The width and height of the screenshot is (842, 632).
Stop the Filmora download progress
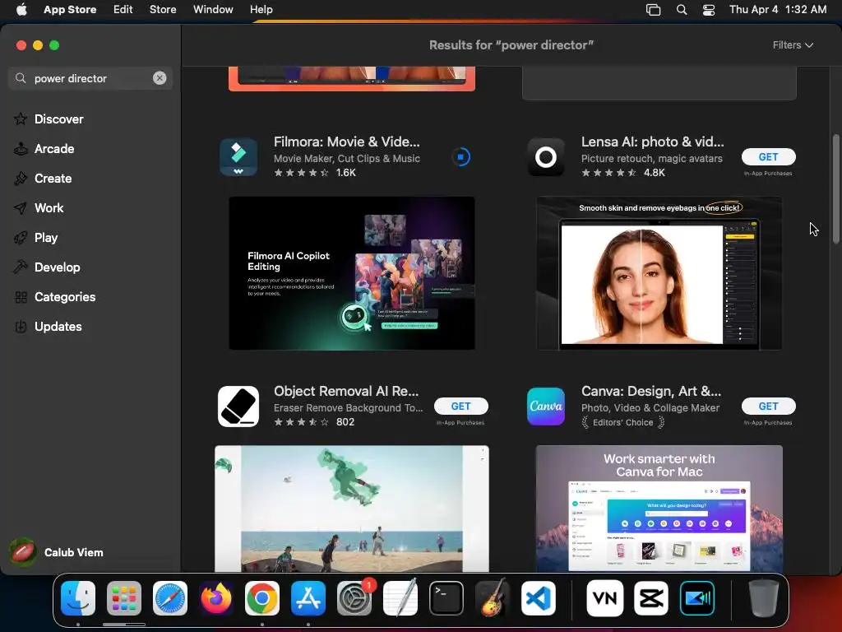tap(460, 157)
